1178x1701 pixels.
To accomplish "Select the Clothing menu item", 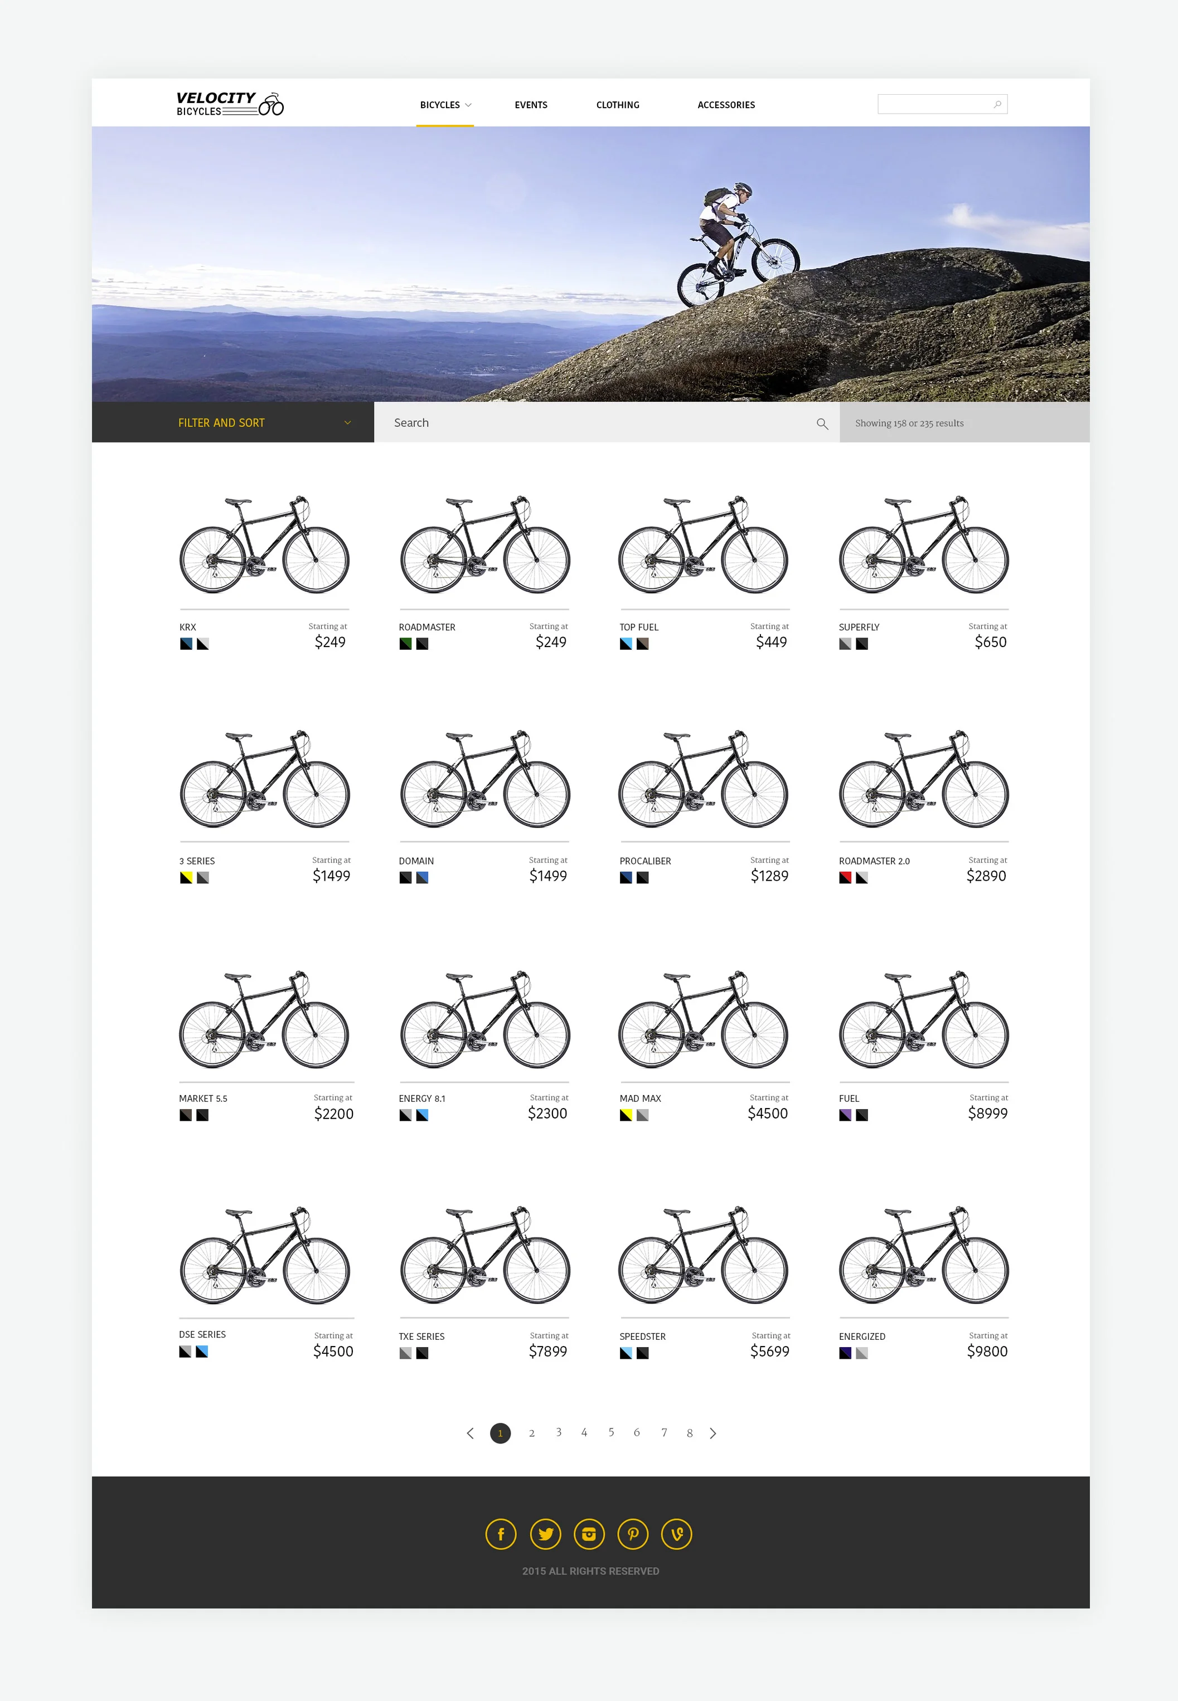I will (618, 105).
